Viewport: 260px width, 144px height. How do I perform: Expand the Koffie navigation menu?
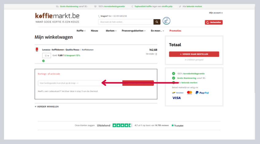(x=81, y=31)
